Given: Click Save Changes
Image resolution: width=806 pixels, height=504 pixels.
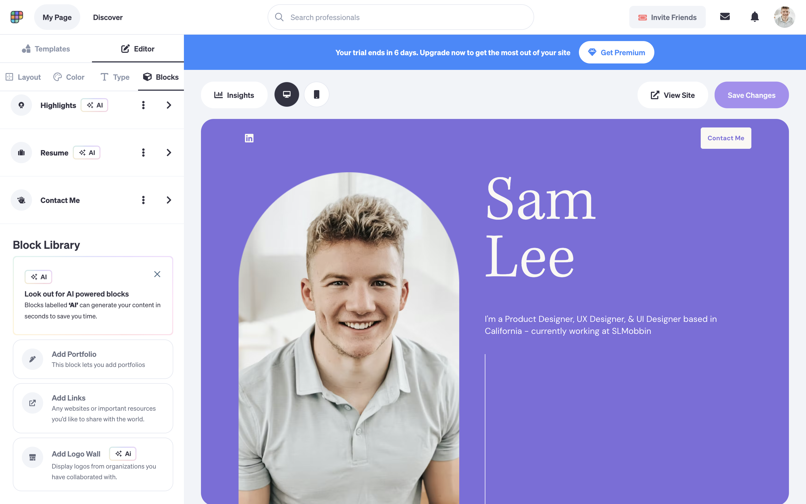Looking at the screenshot, I should coord(751,95).
